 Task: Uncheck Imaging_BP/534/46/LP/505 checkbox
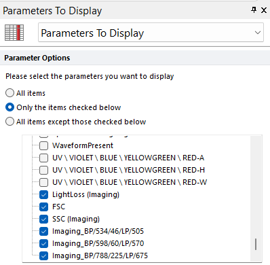tap(43, 231)
